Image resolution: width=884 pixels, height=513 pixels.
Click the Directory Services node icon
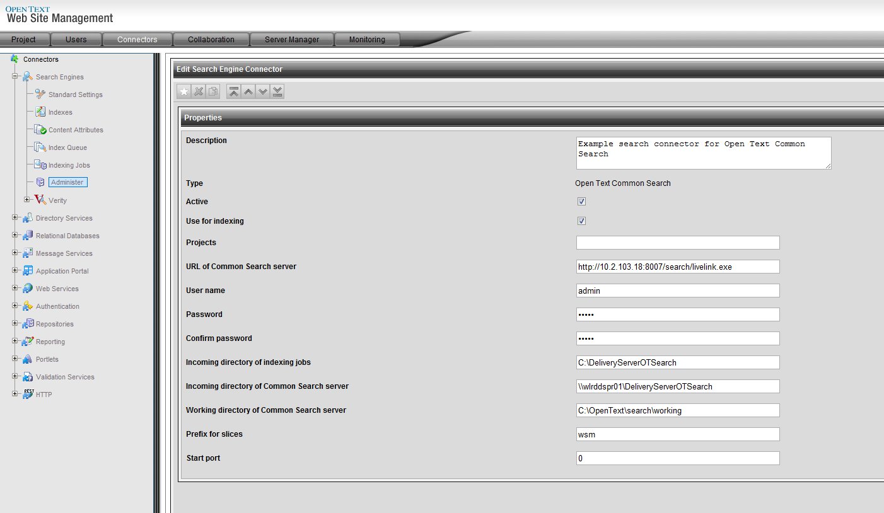[x=28, y=218]
